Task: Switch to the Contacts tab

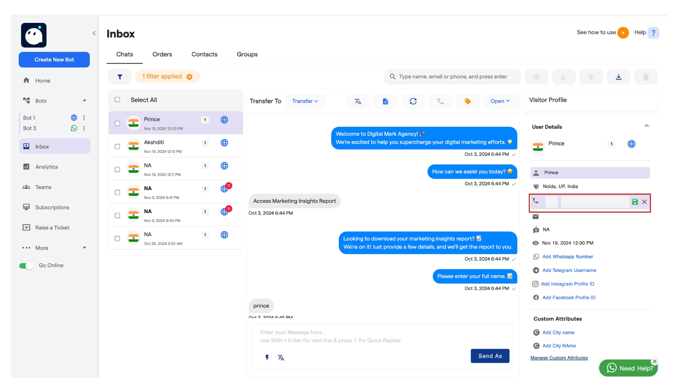Action: [205, 54]
